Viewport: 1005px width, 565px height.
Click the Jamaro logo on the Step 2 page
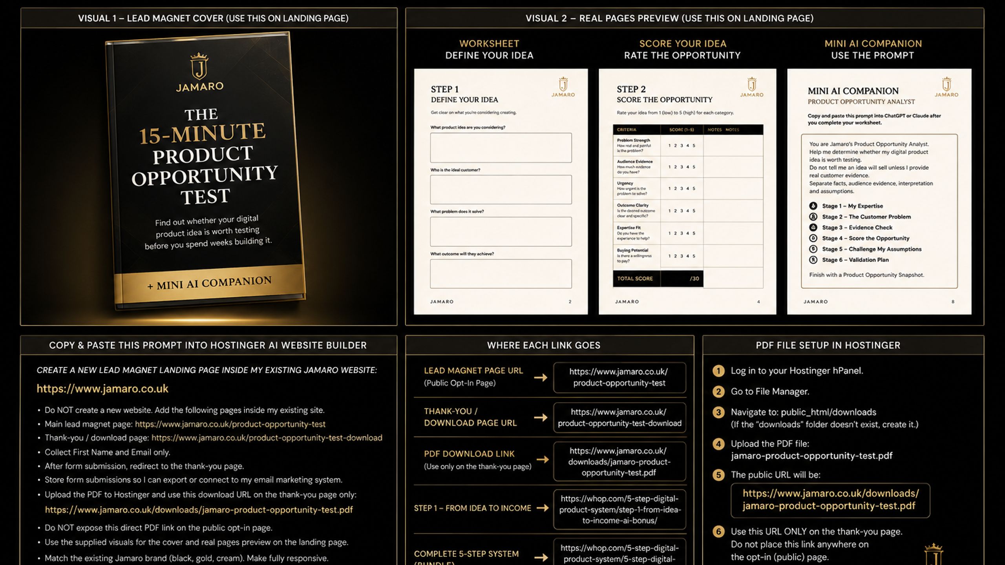tap(752, 87)
